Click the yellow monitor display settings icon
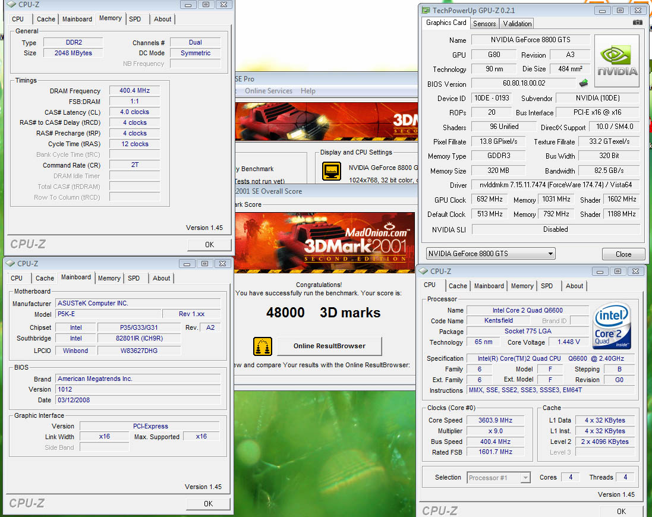The width and height of the screenshot is (652, 517). pos(332,171)
